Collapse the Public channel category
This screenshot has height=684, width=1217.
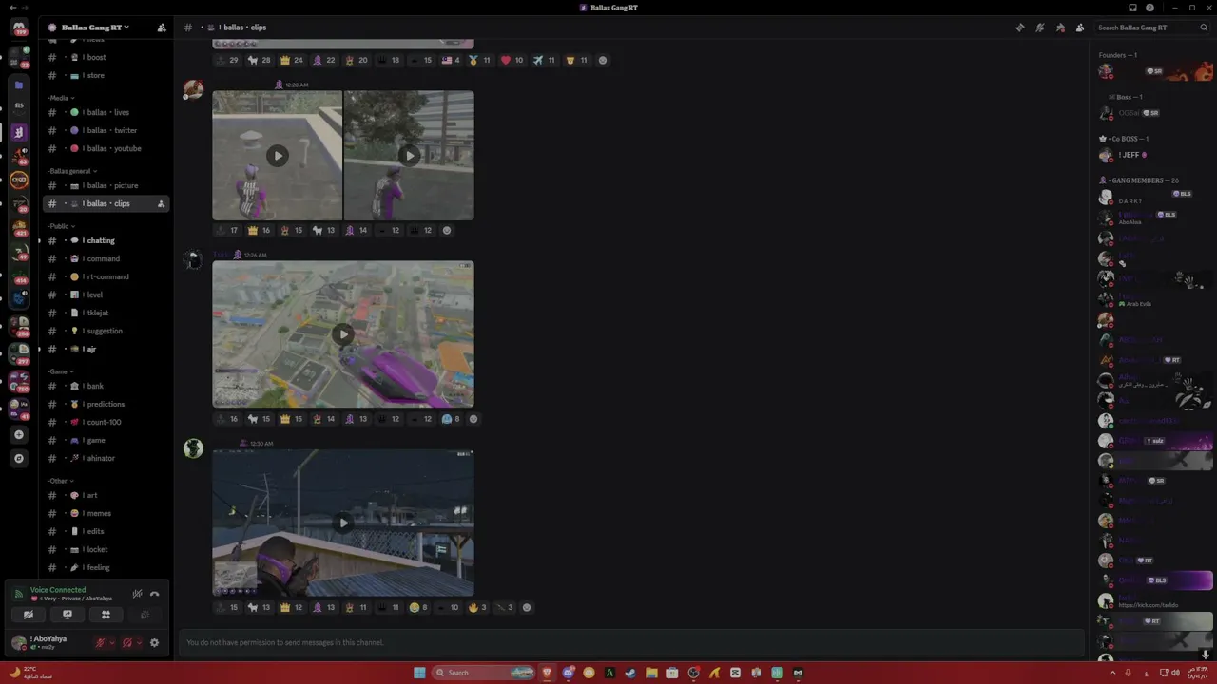tap(62, 226)
